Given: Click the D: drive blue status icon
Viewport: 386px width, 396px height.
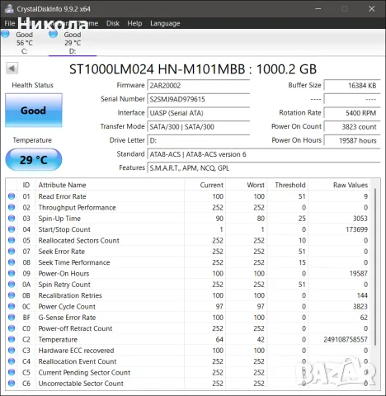Looking at the screenshot, I should click(x=53, y=34).
